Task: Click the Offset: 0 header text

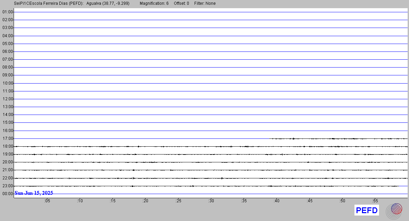Action: point(181,3)
